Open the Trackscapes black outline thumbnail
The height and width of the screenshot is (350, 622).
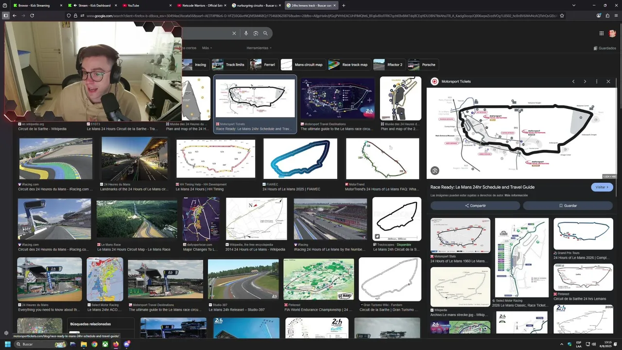point(397,219)
